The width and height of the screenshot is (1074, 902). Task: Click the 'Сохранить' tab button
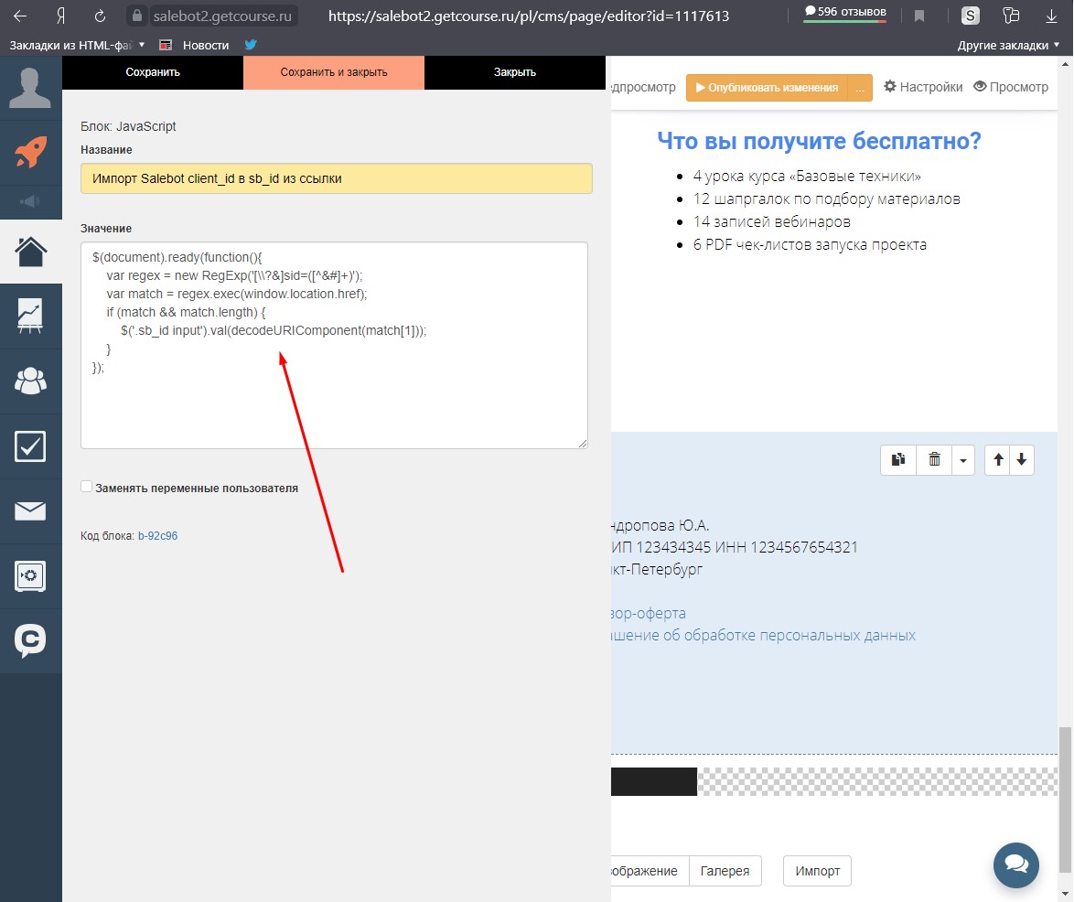click(153, 72)
